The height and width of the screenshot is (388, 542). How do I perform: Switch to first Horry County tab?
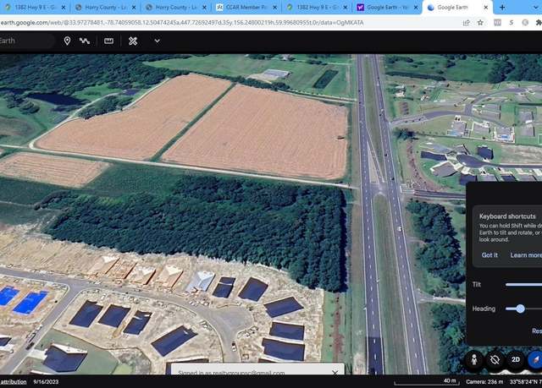105,8
